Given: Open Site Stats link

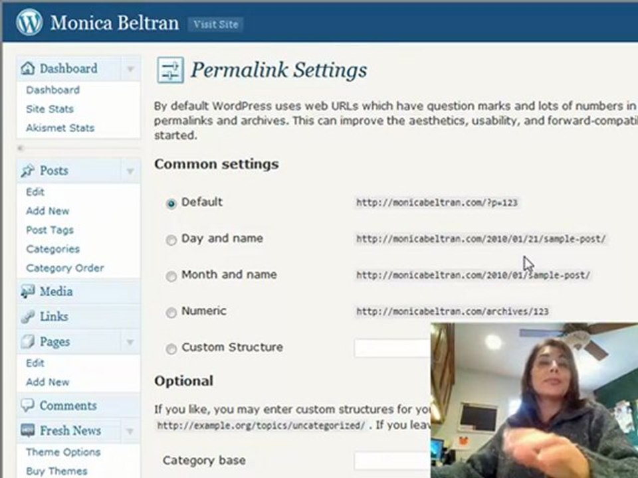Looking at the screenshot, I should pyautogui.click(x=50, y=109).
